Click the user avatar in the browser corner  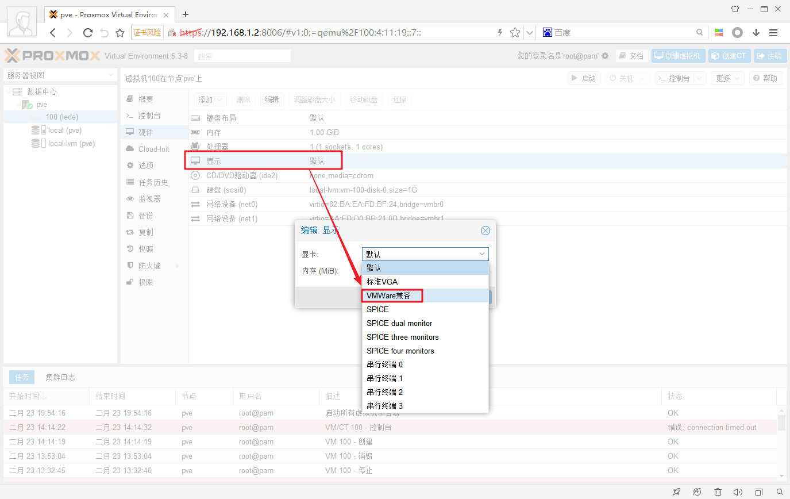[x=22, y=23]
